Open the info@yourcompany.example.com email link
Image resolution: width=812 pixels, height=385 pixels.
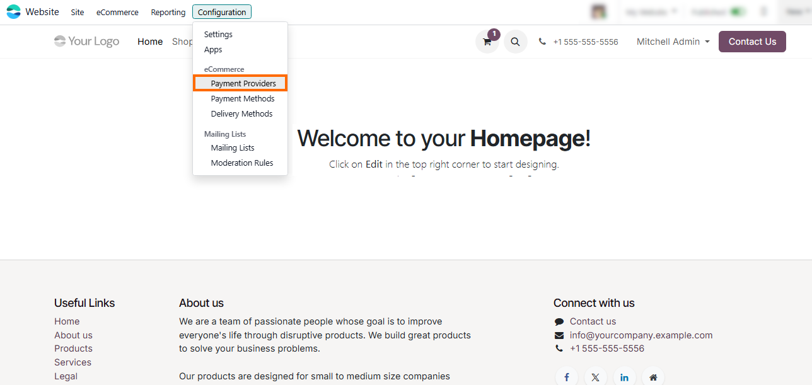click(x=641, y=335)
